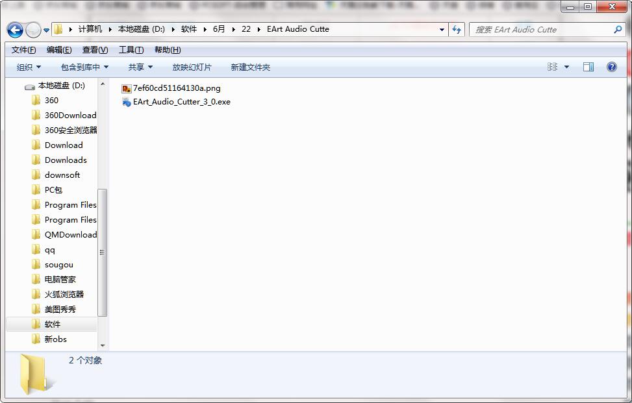Open the 电脑管家 folder in tree

(x=60, y=280)
